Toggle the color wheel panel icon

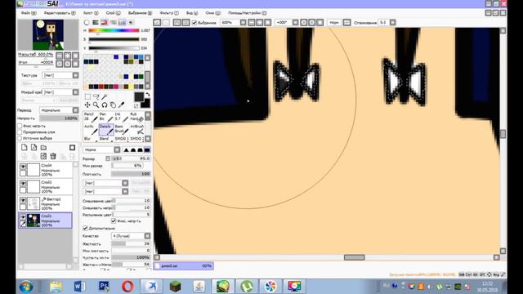pos(87,23)
